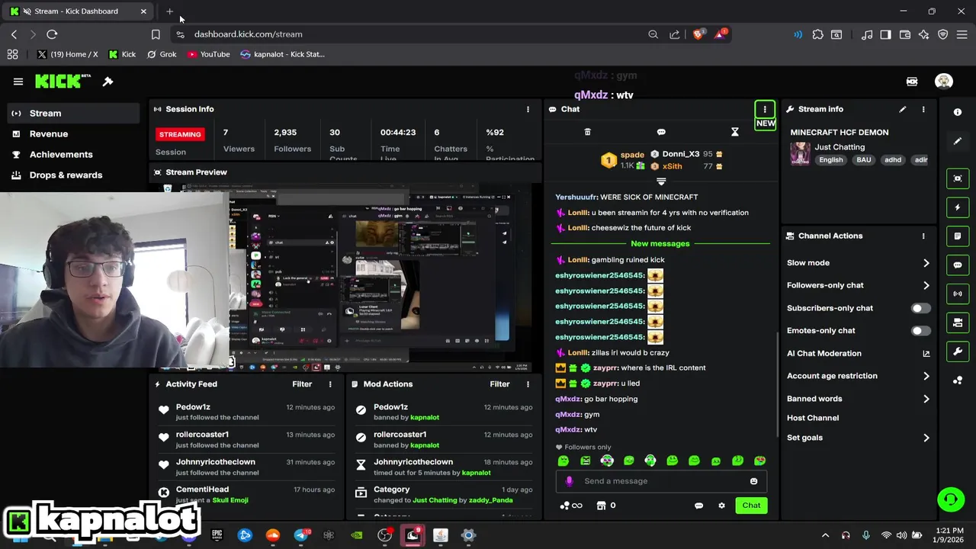Open Channel Actions three-dot menu

[x=923, y=236]
